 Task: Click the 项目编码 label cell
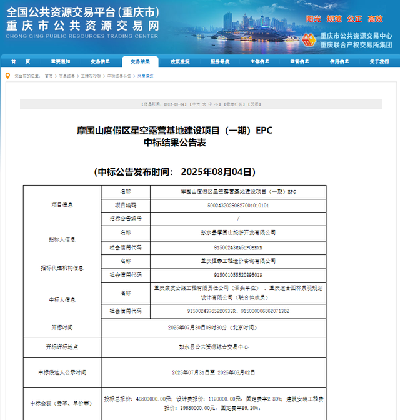[x=126, y=206]
